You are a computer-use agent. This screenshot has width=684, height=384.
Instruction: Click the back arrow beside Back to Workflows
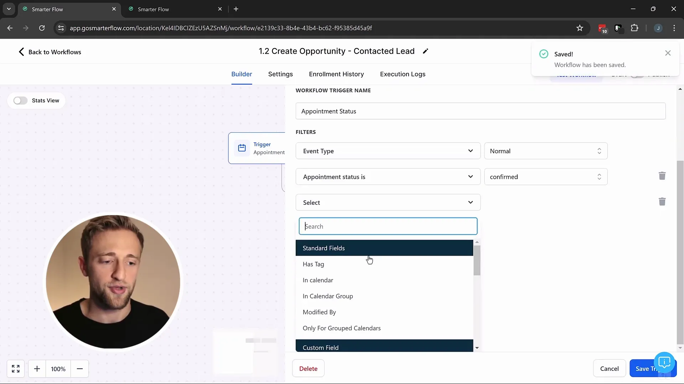21,52
